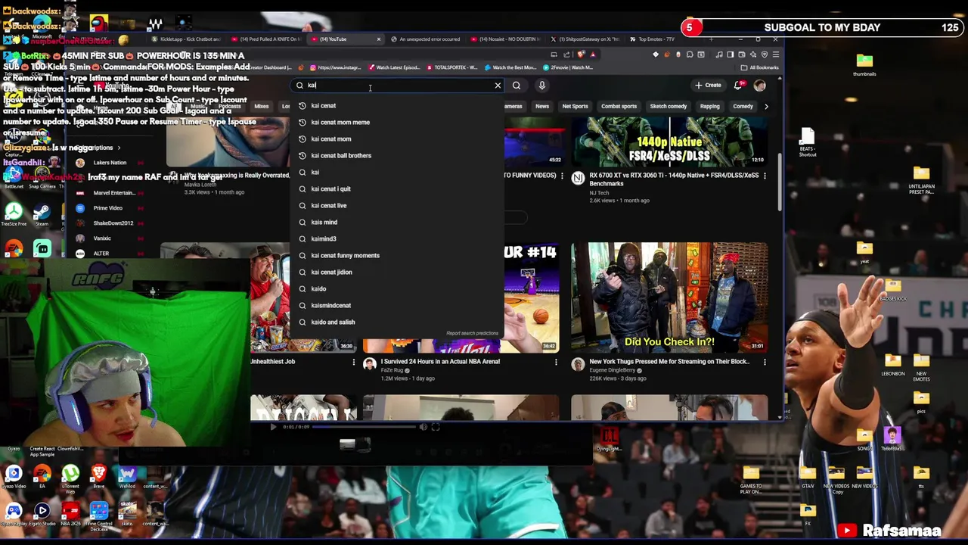Open ALTER subscription channel

point(110,254)
